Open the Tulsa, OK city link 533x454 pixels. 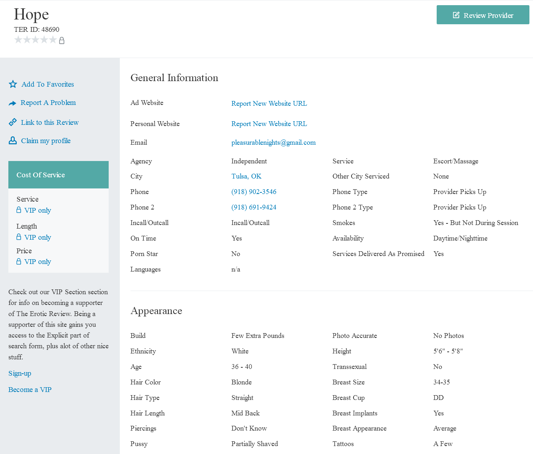pyautogui.click(x=246, y=176)
